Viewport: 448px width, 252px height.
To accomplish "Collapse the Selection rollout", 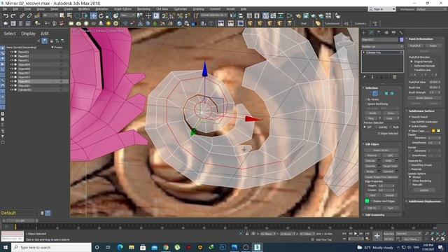I will coord(372,88).
